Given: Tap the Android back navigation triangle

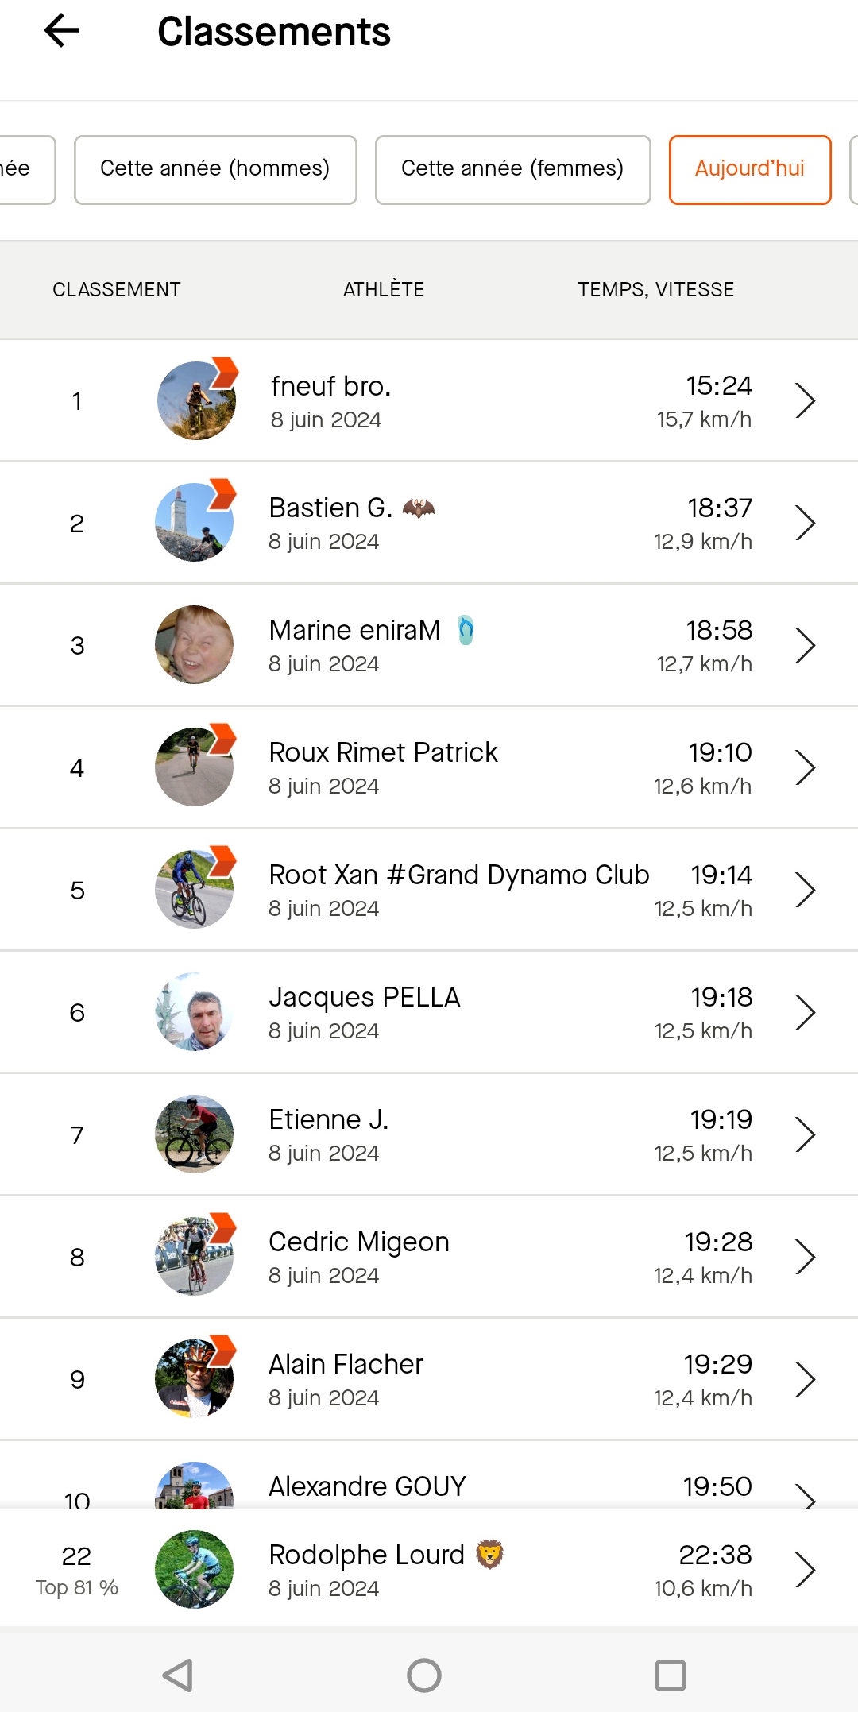Looking at the screenshot, I should point(179,1675).
